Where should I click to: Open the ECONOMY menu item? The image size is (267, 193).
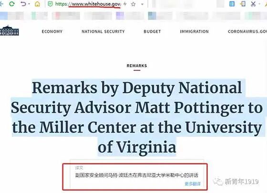click(52, 31)
